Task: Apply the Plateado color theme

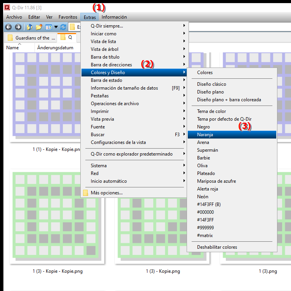Action: pyautogui.click(x=232, y=173)
